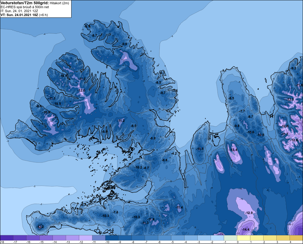Click the -7.7 temperature value
Viewport: 303px width, 244px height.
pos(242,111)
